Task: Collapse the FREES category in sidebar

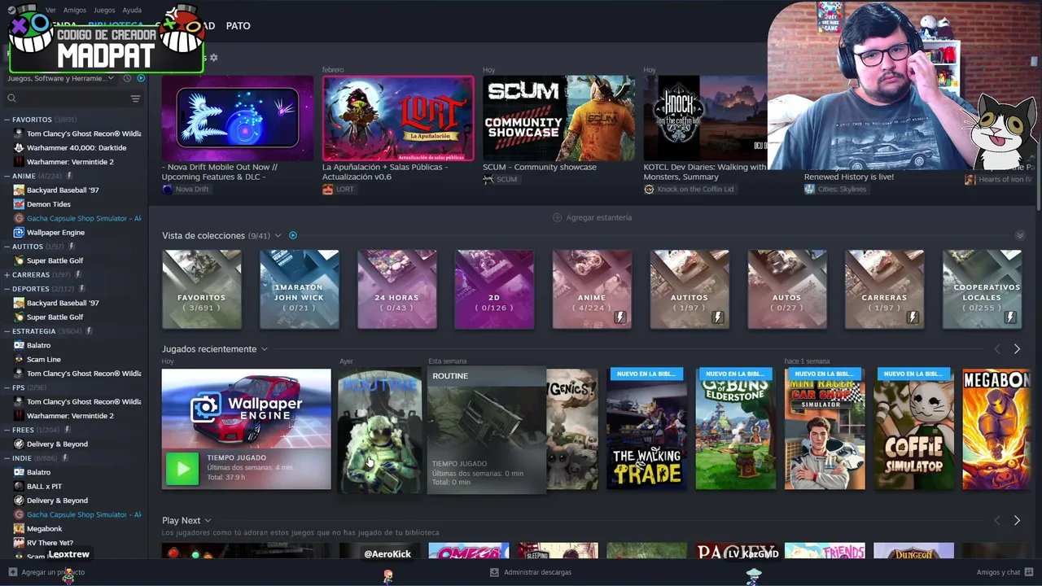Action: tap(7, 430)
